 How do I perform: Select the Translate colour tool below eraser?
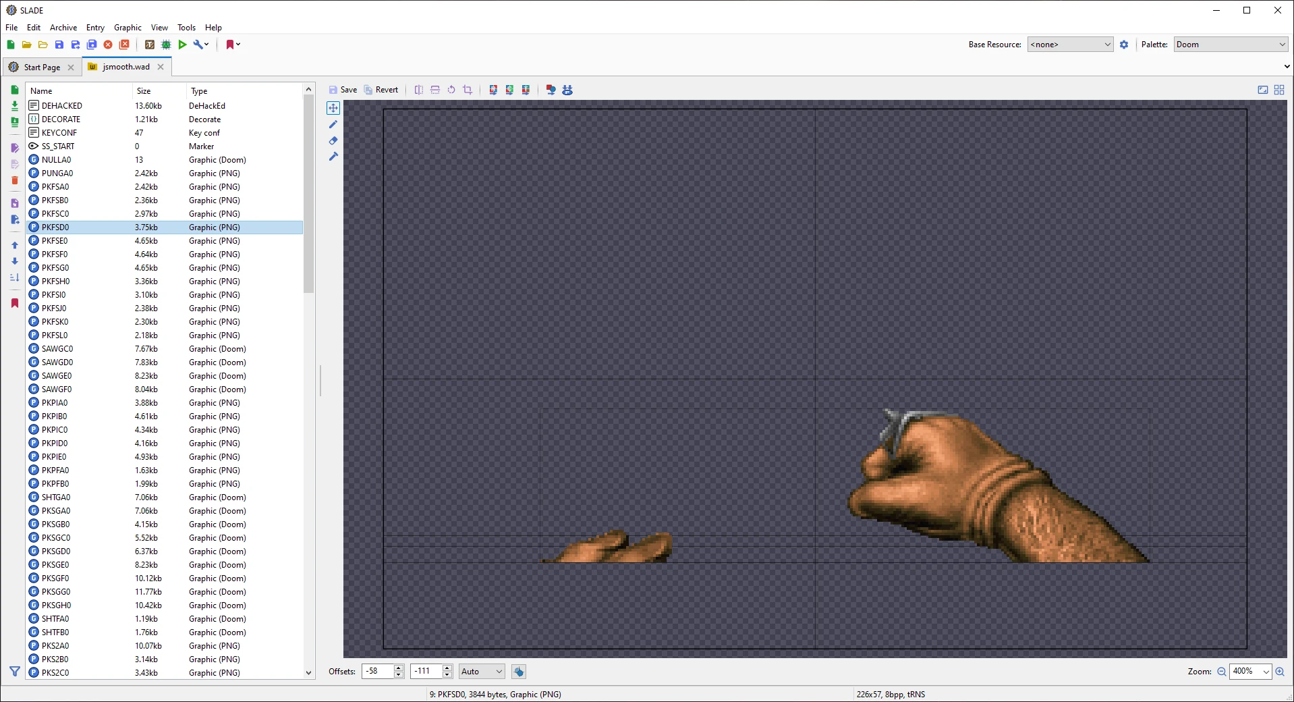click(x=333, y=157)
